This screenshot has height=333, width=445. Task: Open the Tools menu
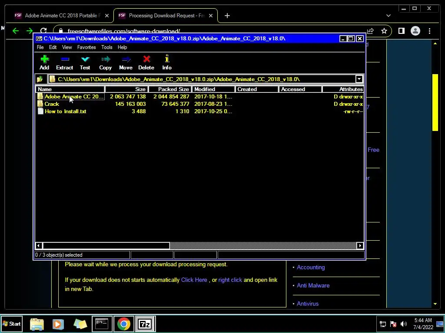(107, 47)
